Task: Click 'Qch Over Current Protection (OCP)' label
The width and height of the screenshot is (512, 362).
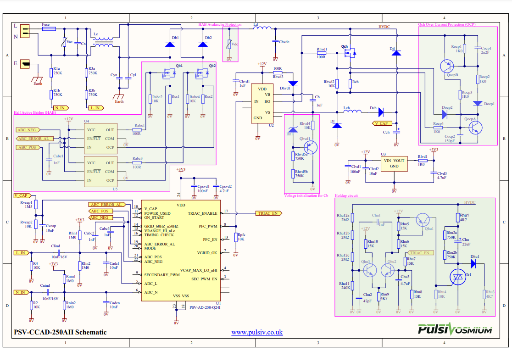Action: 447,24
